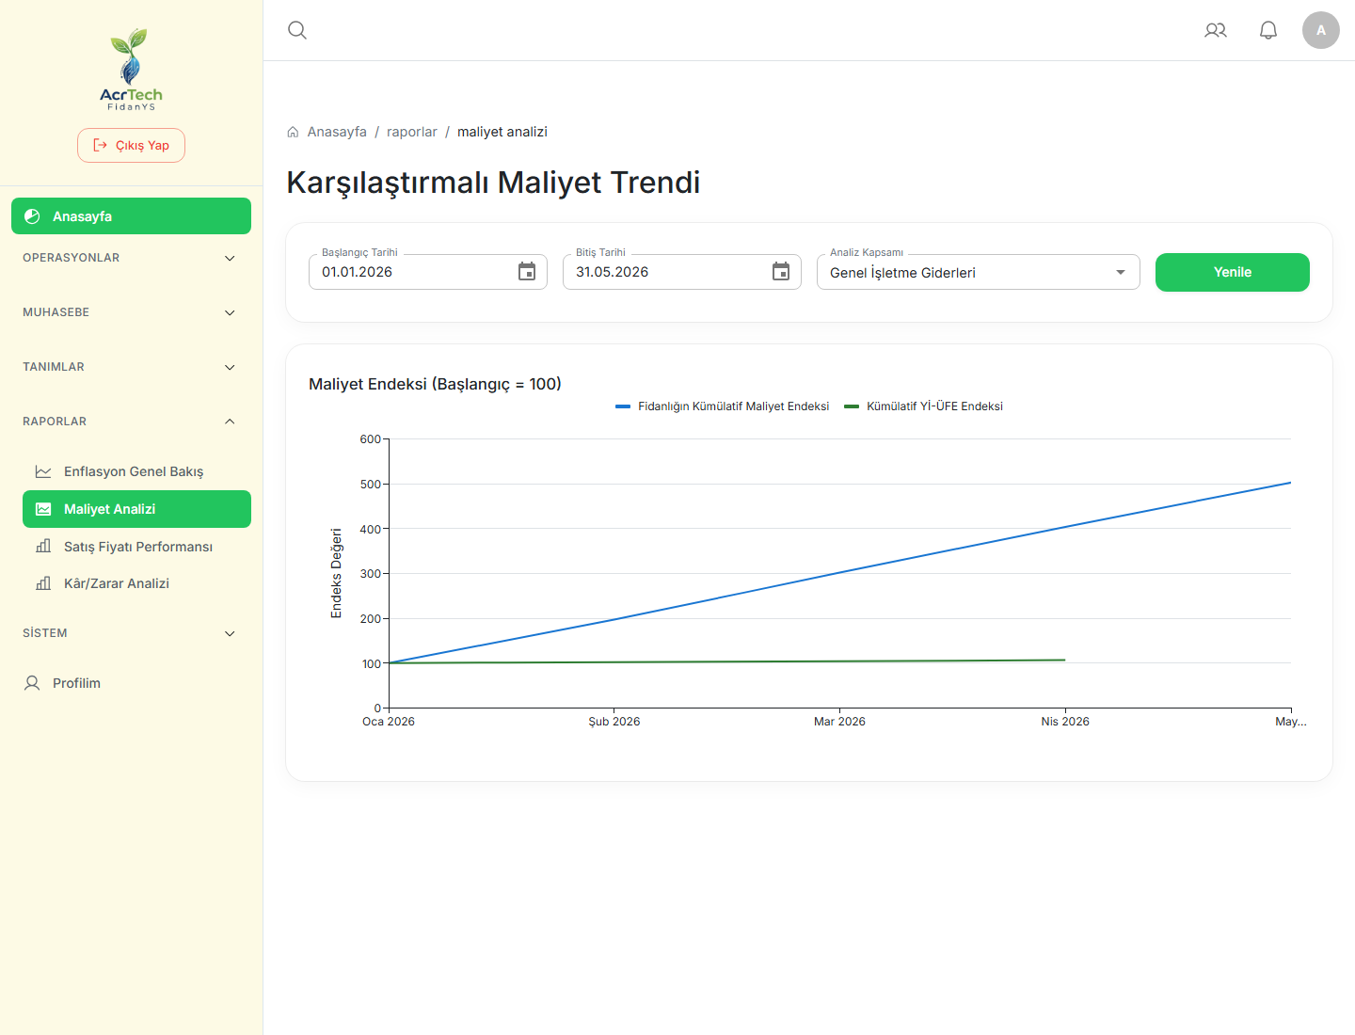The height and width of the screenshot is (1035, 1355).
Task: Select Maliyet Analizi menu item
Action: [136, 509]
